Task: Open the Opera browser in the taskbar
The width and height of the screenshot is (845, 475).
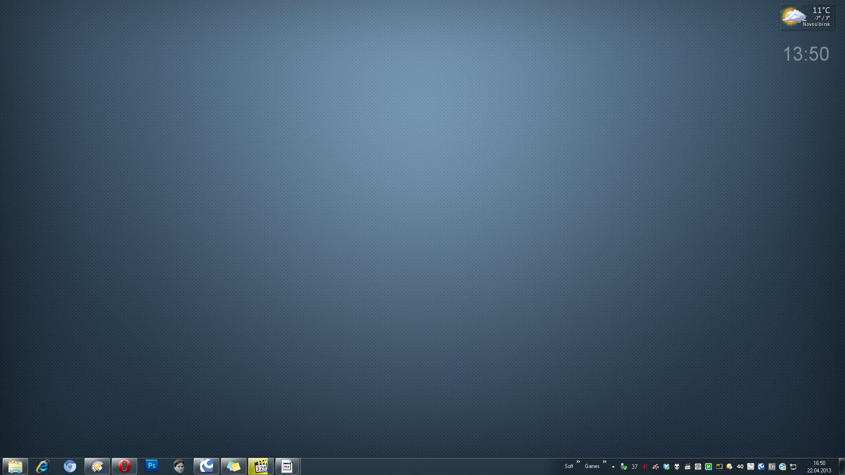Action: pos(125,466)
